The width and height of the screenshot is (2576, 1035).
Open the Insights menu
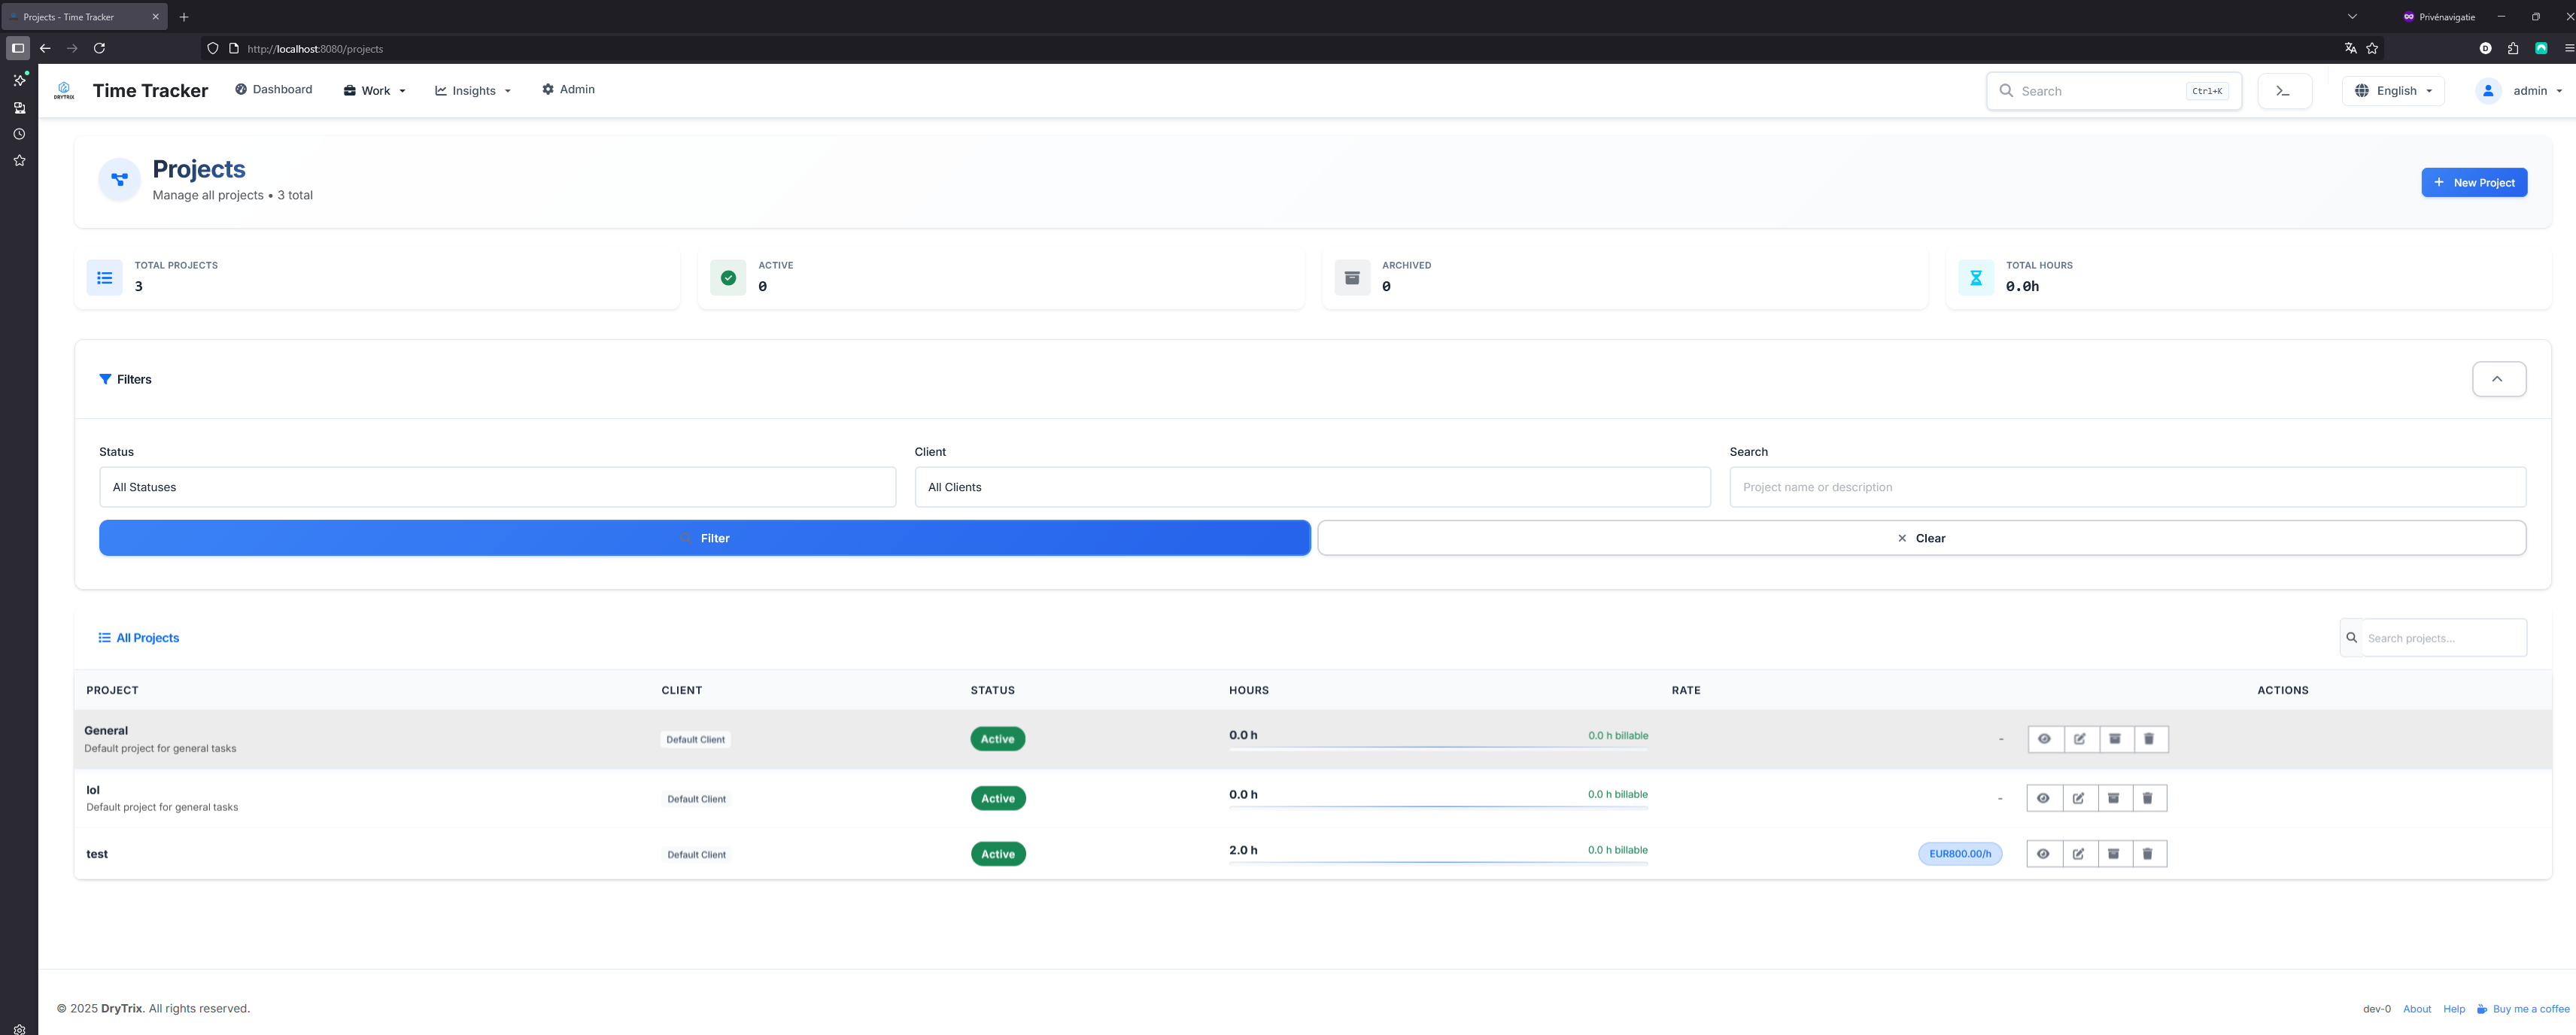pos(473,91)
